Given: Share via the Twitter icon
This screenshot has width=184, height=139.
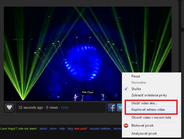Looking at the screenshot, I should tap(119, 107).
